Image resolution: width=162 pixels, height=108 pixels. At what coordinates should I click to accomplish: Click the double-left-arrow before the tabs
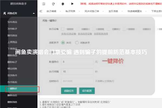click(x=41, y=11)
